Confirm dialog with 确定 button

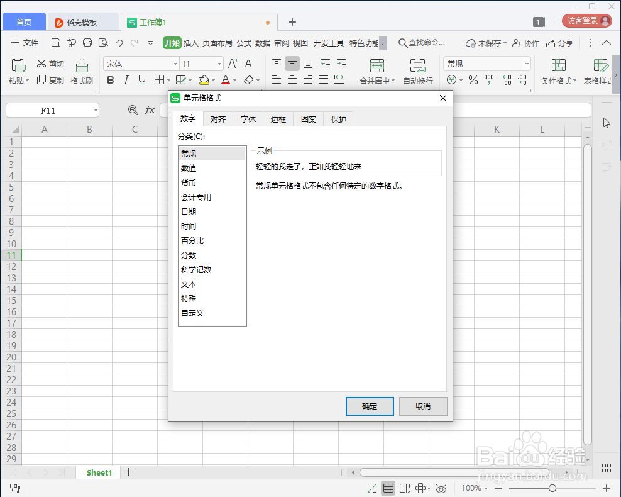click(370, 406)
